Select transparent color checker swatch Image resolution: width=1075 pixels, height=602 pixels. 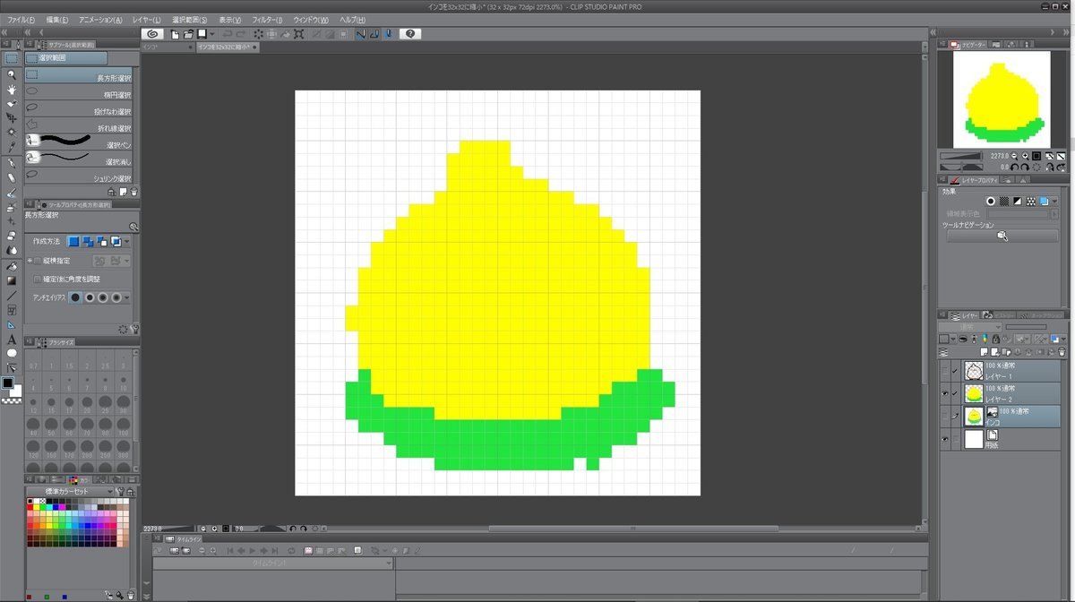coord(11,400)
